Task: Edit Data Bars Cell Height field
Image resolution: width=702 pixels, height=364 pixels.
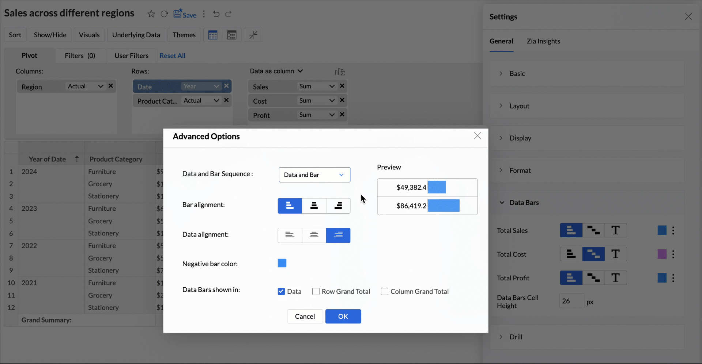Action: coord(572,301)
